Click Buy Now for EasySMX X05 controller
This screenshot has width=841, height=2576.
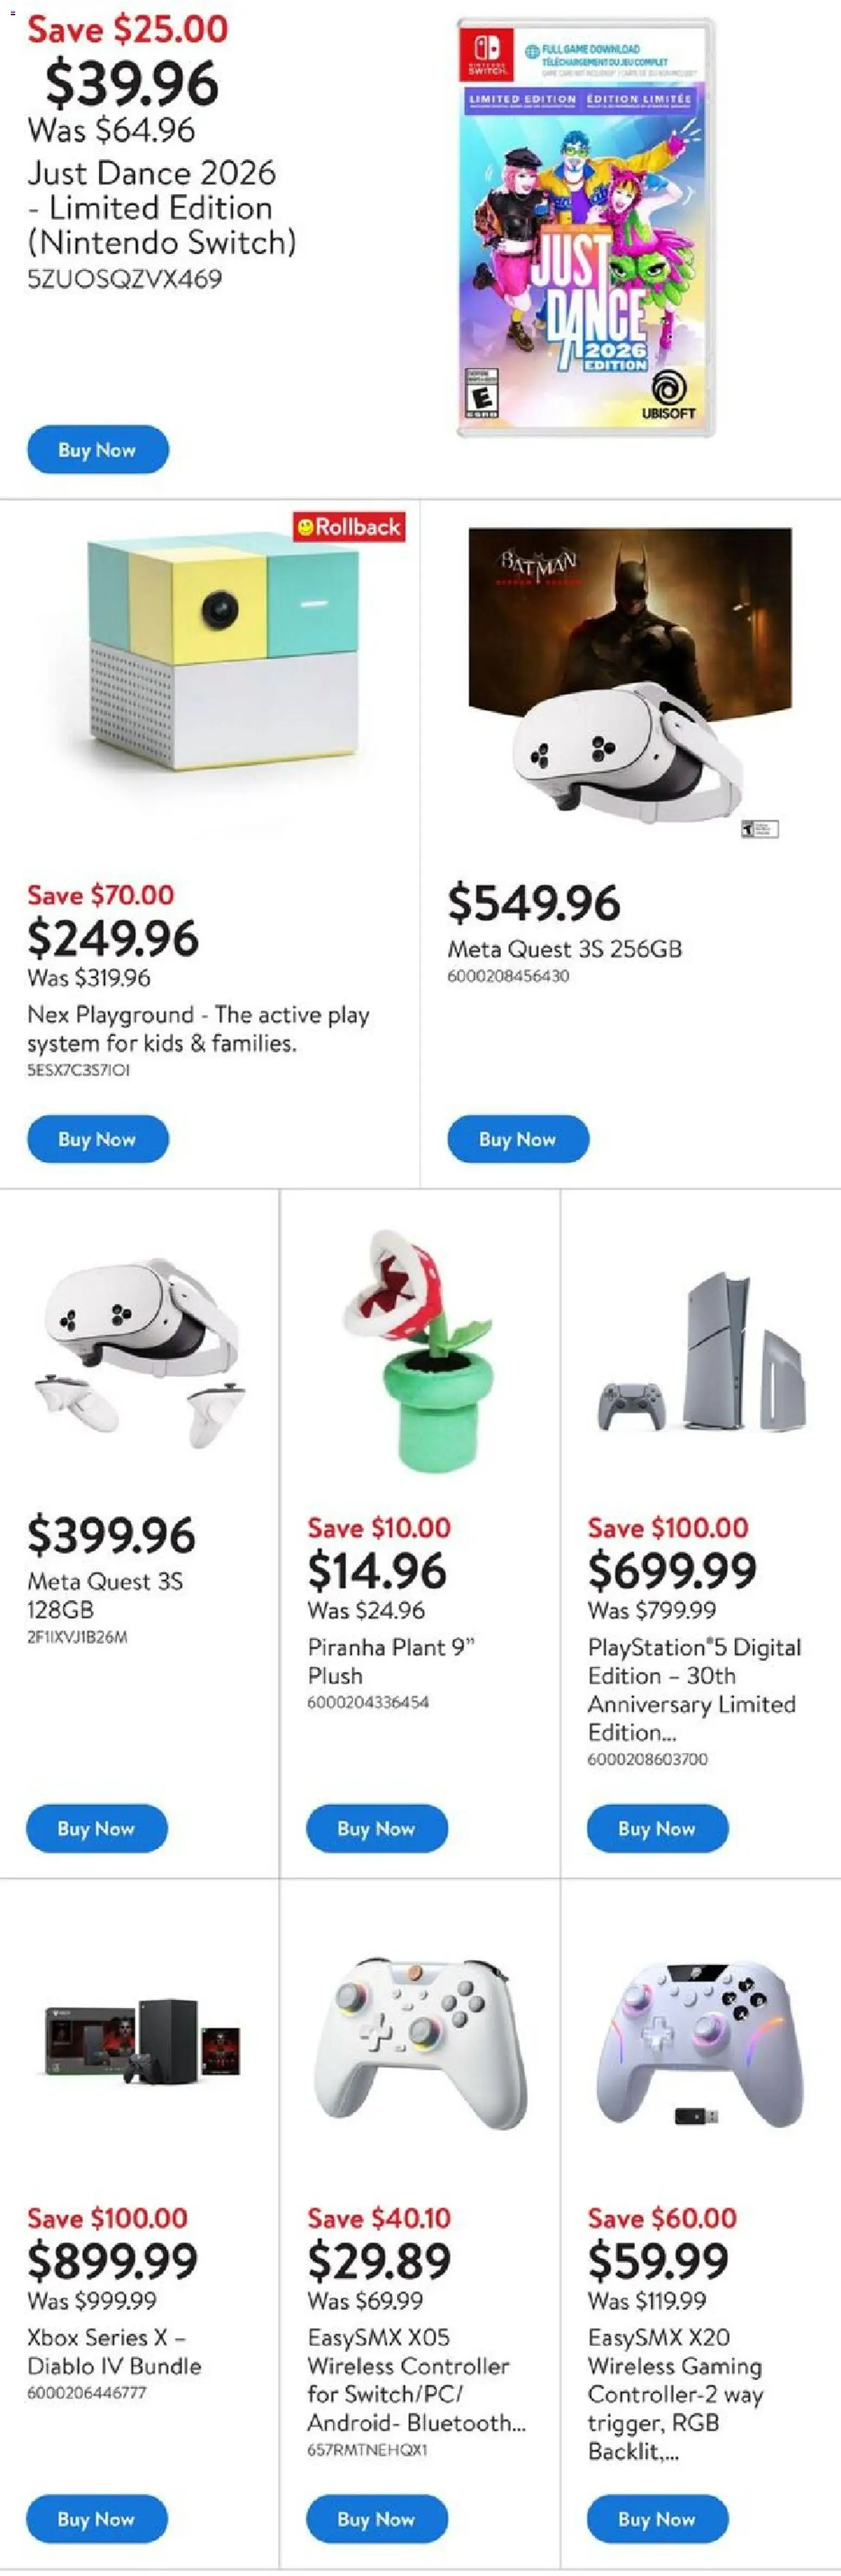(x=376, y=2520)
